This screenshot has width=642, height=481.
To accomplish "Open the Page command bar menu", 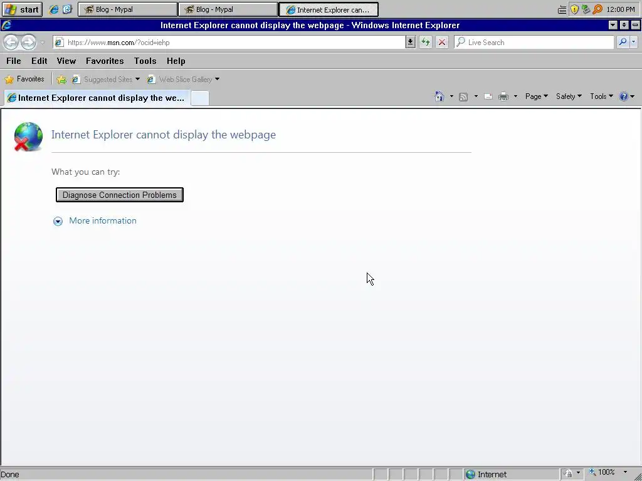I will click(537, 96).
